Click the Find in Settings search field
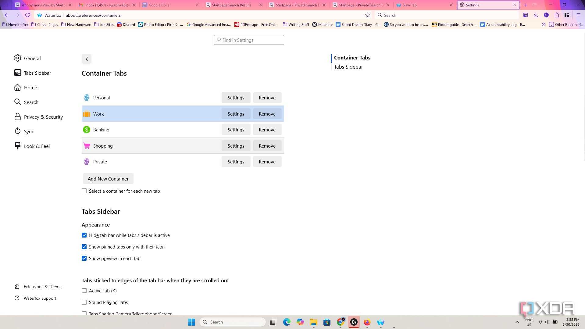This screenshot has width=585, height=329. [x=249, y=40]
